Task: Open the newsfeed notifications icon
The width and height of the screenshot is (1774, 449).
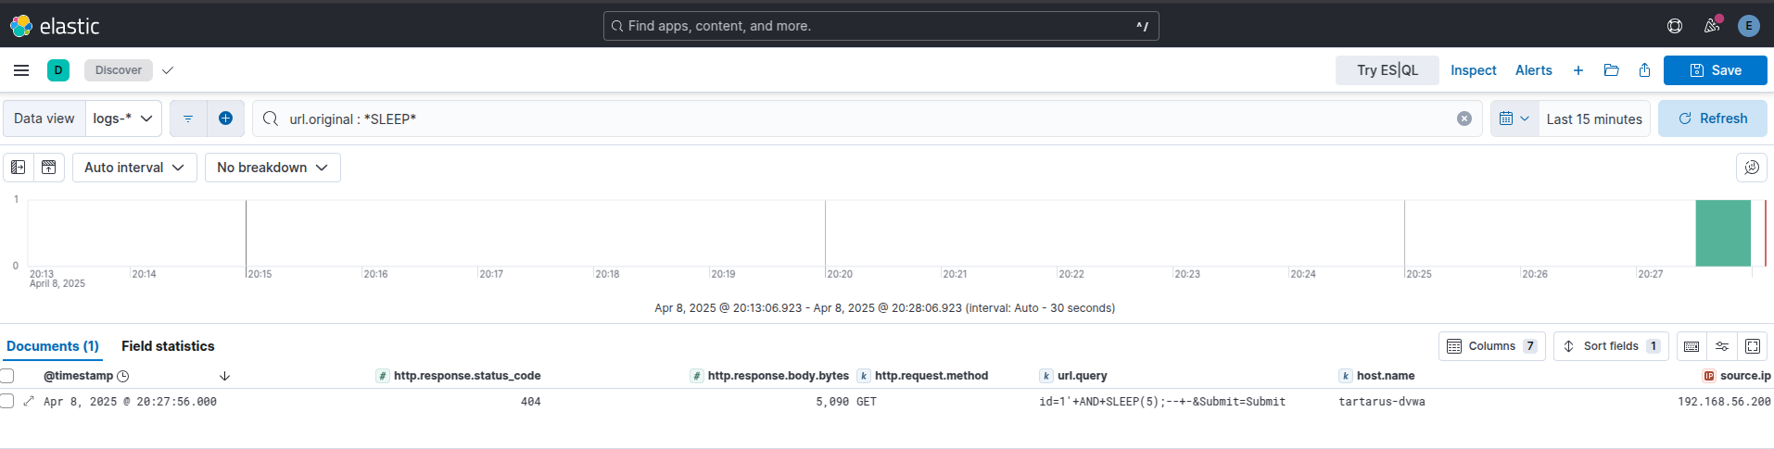Action: 1712,26
